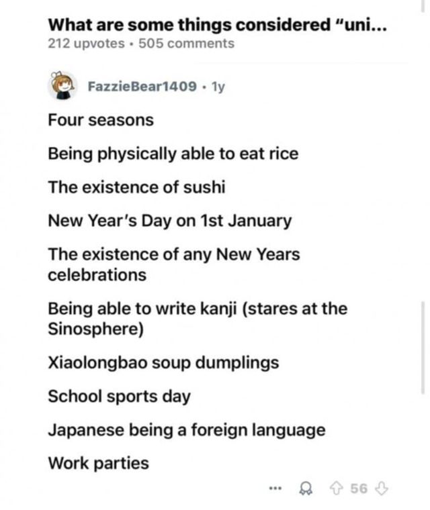Click "Japanese being a foreign language" text
This screenshot has height=510, width=430.
coord(186,429)
